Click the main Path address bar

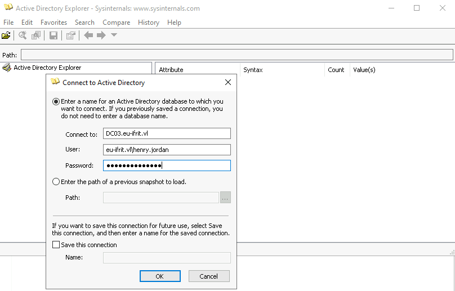click(237, 55)
